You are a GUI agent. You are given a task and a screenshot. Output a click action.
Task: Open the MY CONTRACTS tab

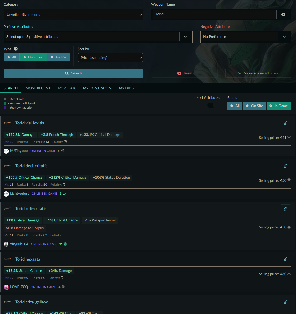coord(97,88)
